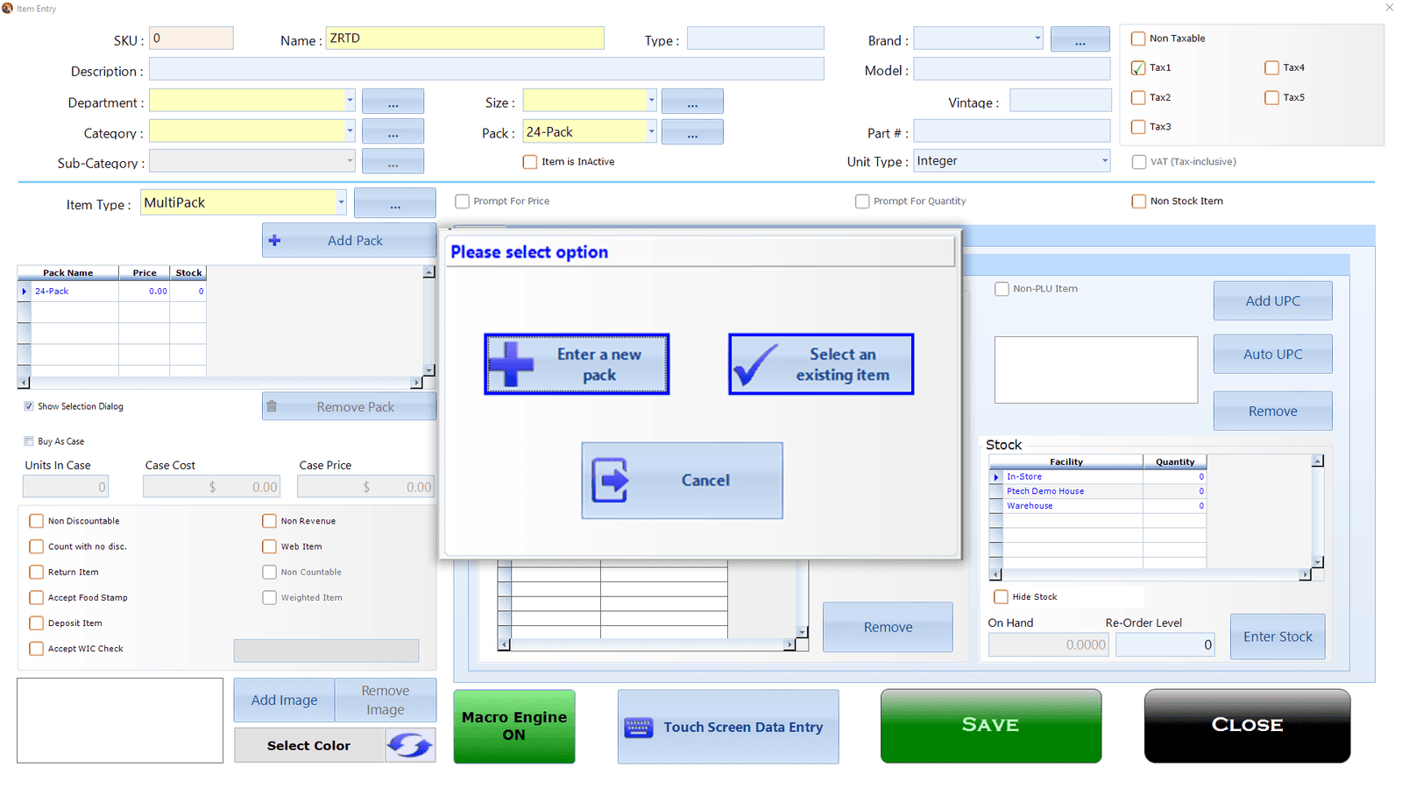Check the Non-PLU Item box
Viewport: 1402px width, 788px height.
point(1002,289)
